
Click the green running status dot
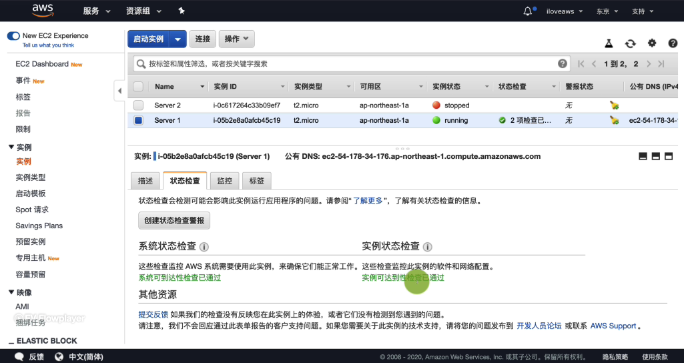click(436, 120)
